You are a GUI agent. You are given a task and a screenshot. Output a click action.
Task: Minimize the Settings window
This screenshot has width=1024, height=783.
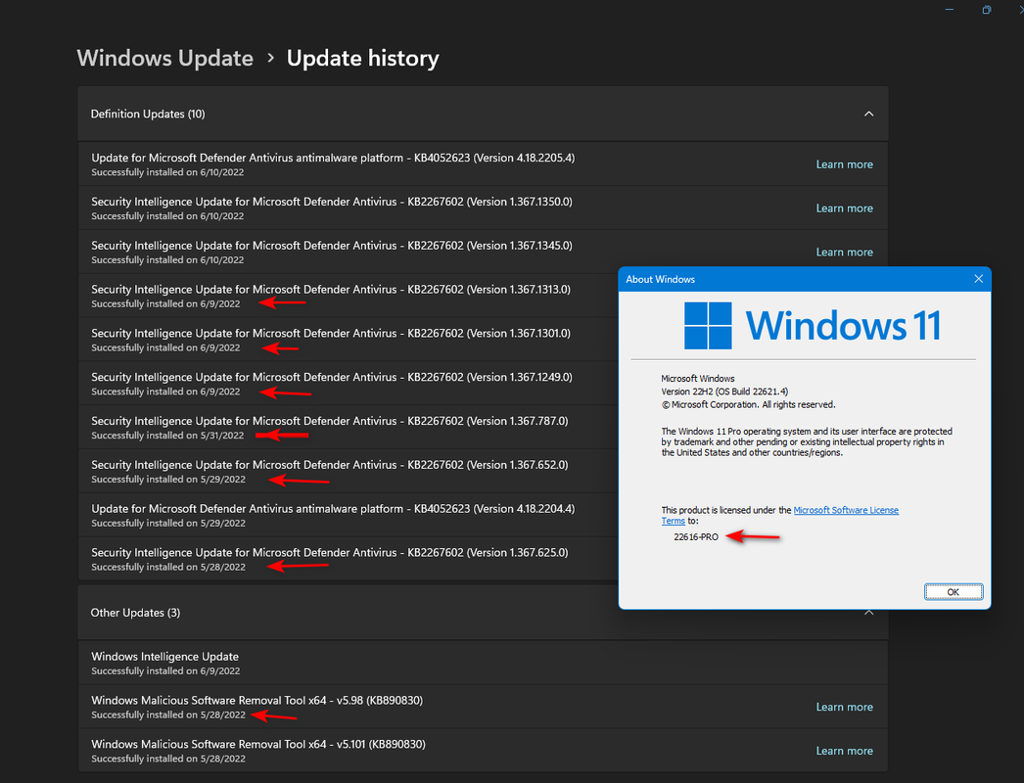click(949, 10)
